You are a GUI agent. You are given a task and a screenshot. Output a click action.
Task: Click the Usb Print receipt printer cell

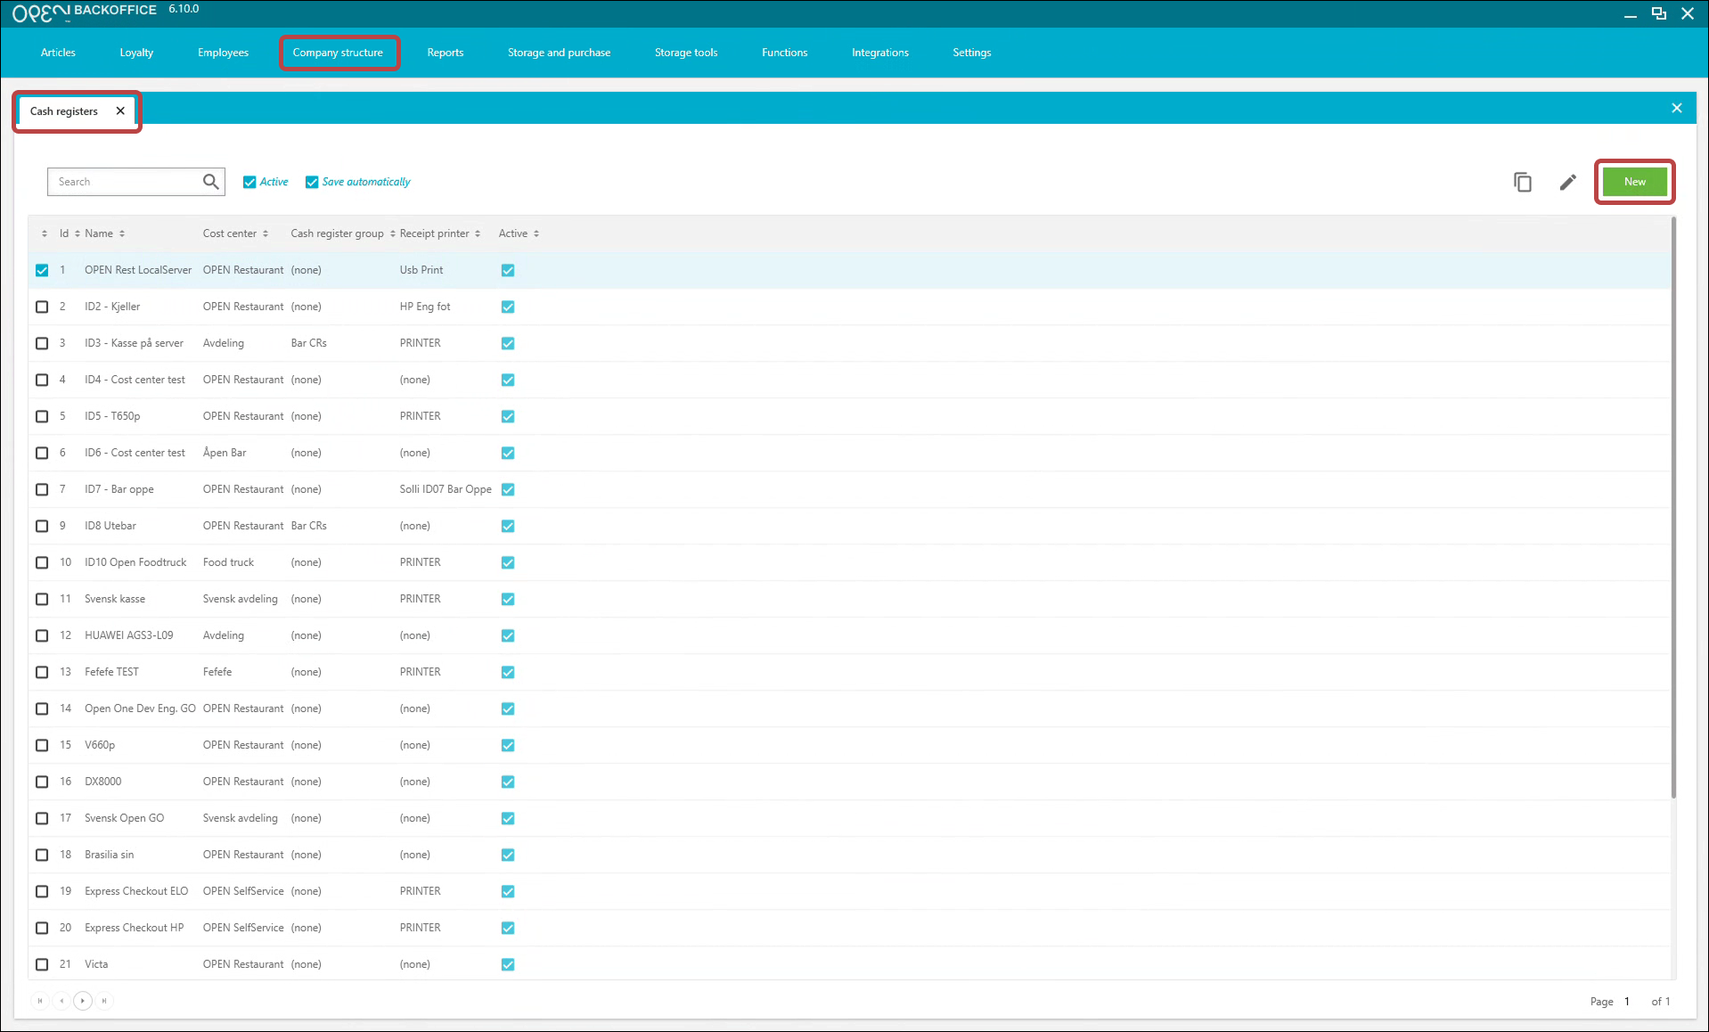point(421,270)
